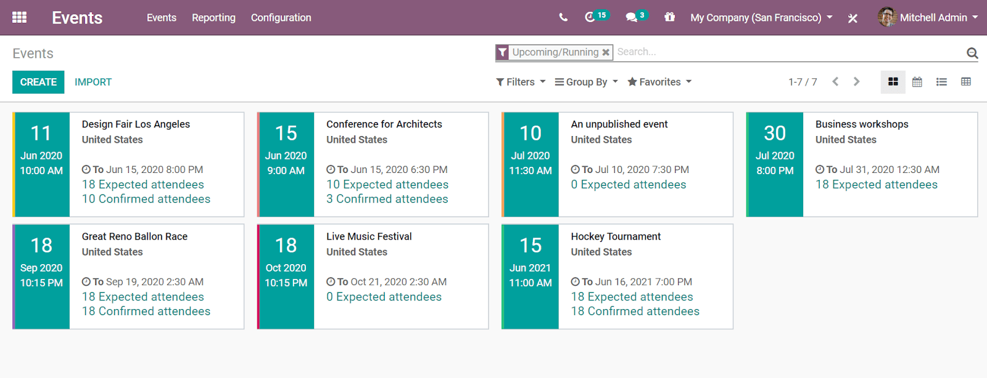Open the apps grid menu icon
Image resolution: width=987 pixels, height=378 pixels.
pos(19,17)
